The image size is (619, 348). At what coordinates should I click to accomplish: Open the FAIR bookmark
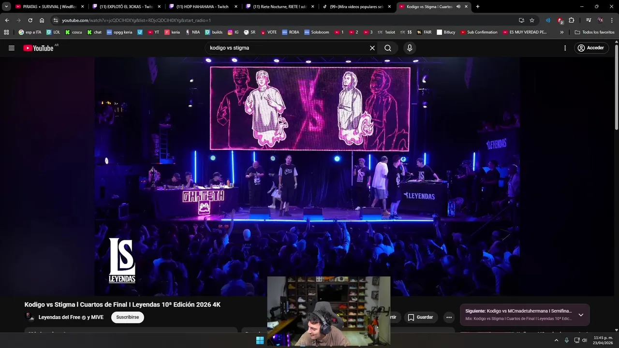424,32
